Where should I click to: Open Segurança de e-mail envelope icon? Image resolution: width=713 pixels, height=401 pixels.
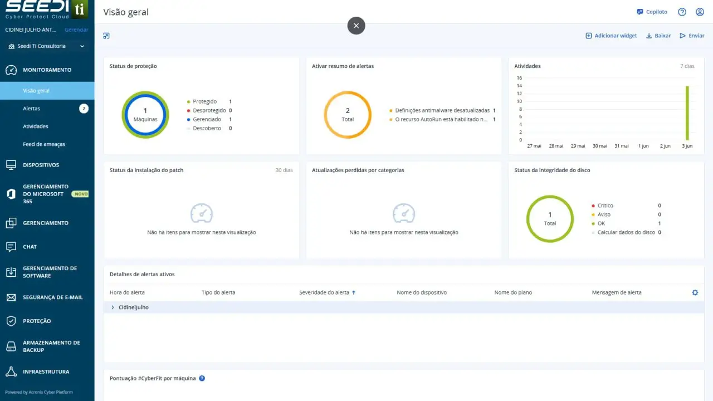click(11, 297)
